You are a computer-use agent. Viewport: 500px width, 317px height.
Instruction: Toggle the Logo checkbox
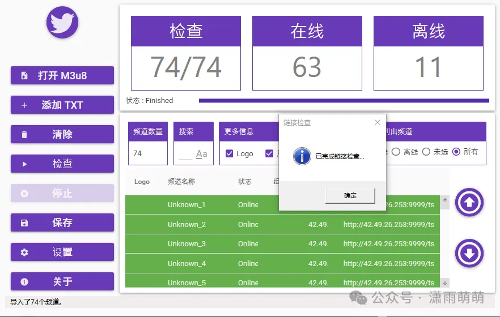pyautogui.click(x=229, y=154)
